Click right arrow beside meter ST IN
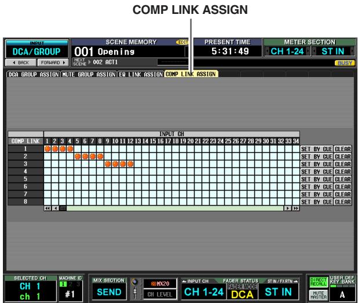The height and width of the screenshot is (303, 358). coord(352,51)
